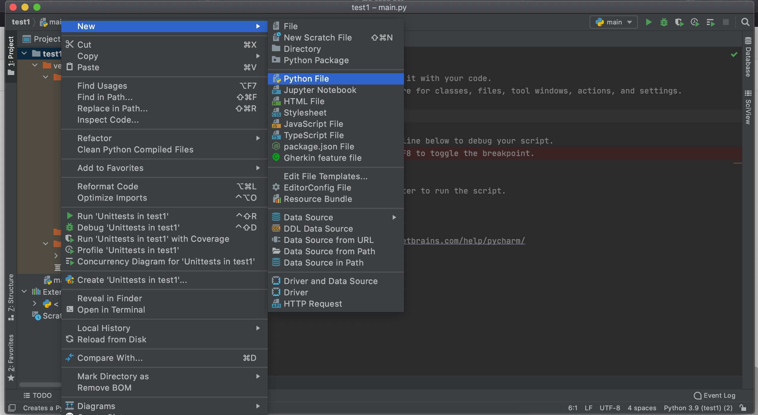Open the main run configuration dropdown
758x415 pixels.
pyautogui.click(x=613, y=22)
